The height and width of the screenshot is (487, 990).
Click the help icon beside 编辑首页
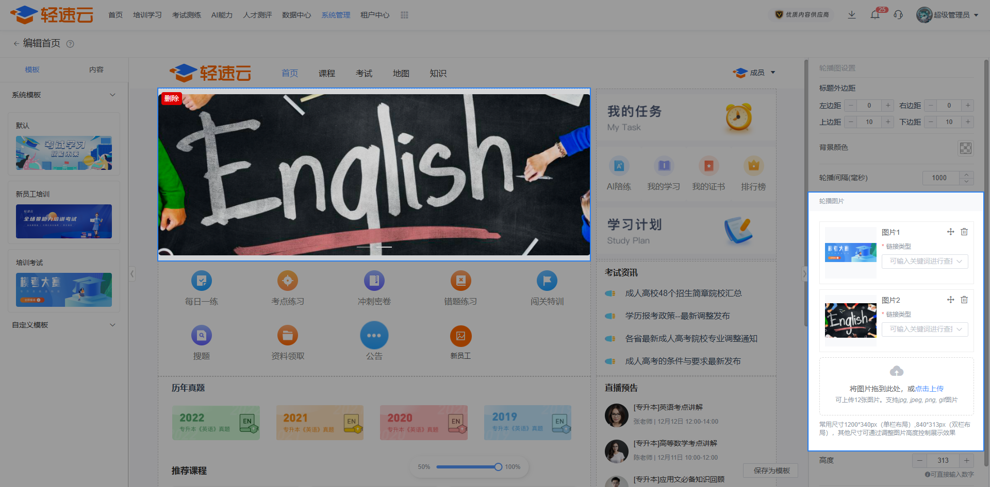coord(71,44)
